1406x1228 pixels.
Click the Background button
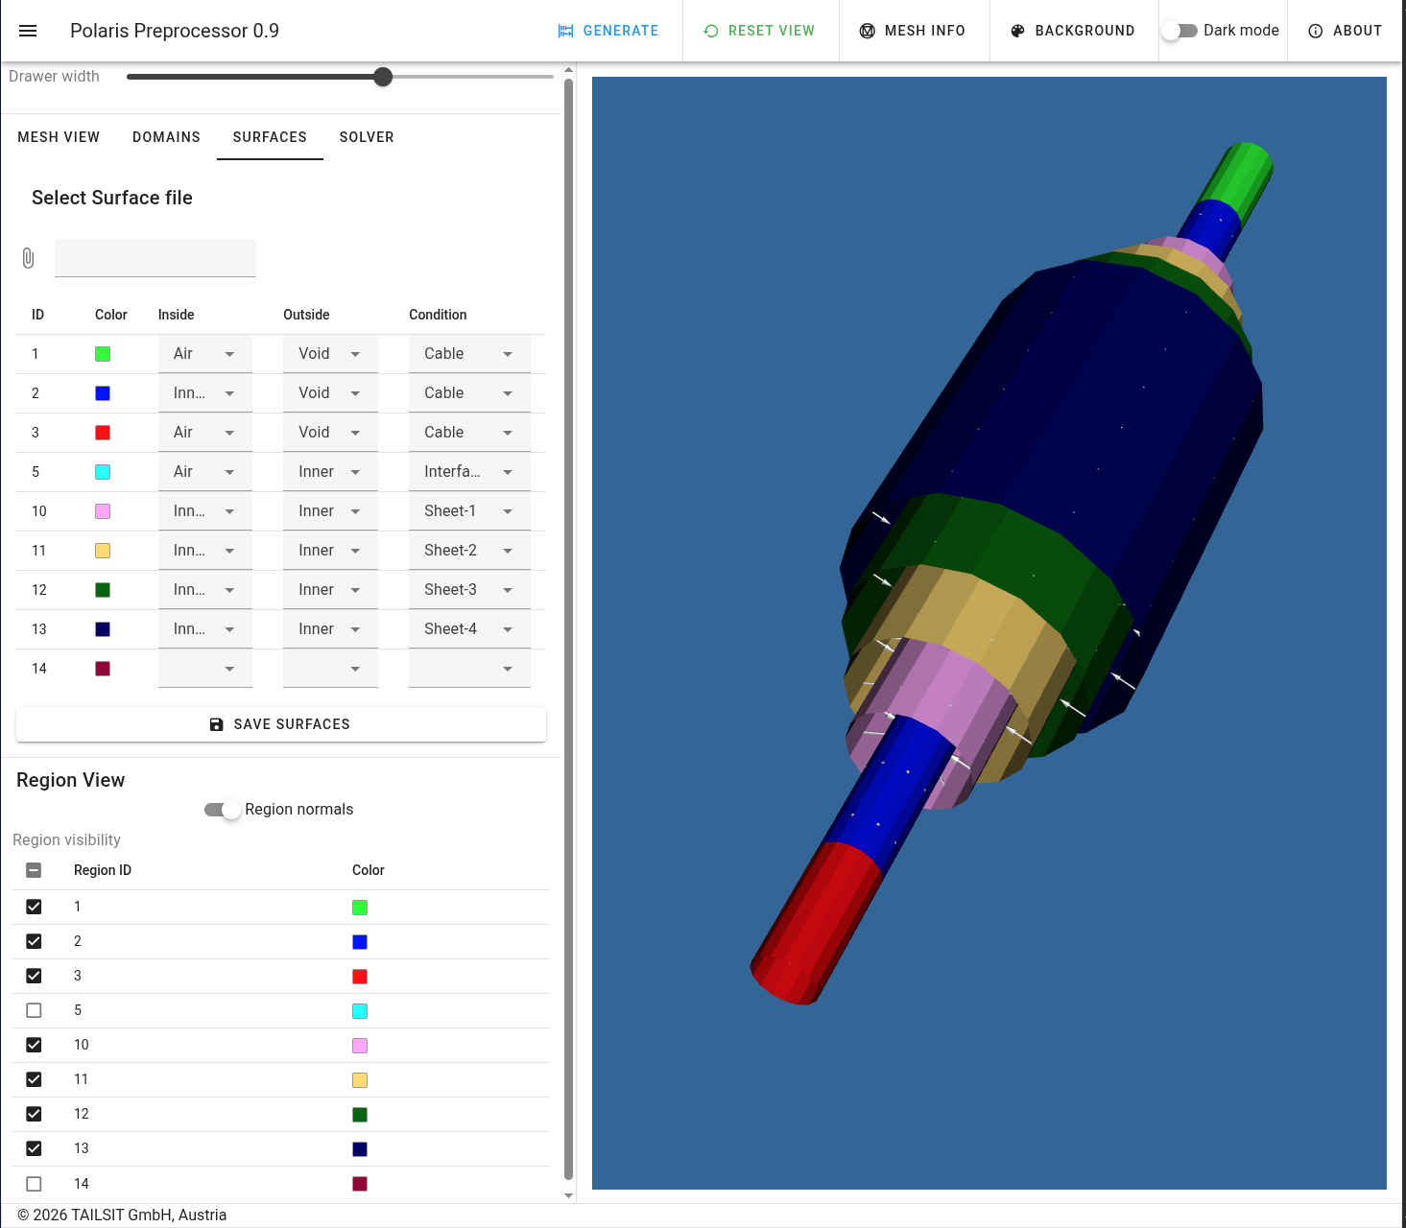pyautogui.click(x=1074, y=31)
